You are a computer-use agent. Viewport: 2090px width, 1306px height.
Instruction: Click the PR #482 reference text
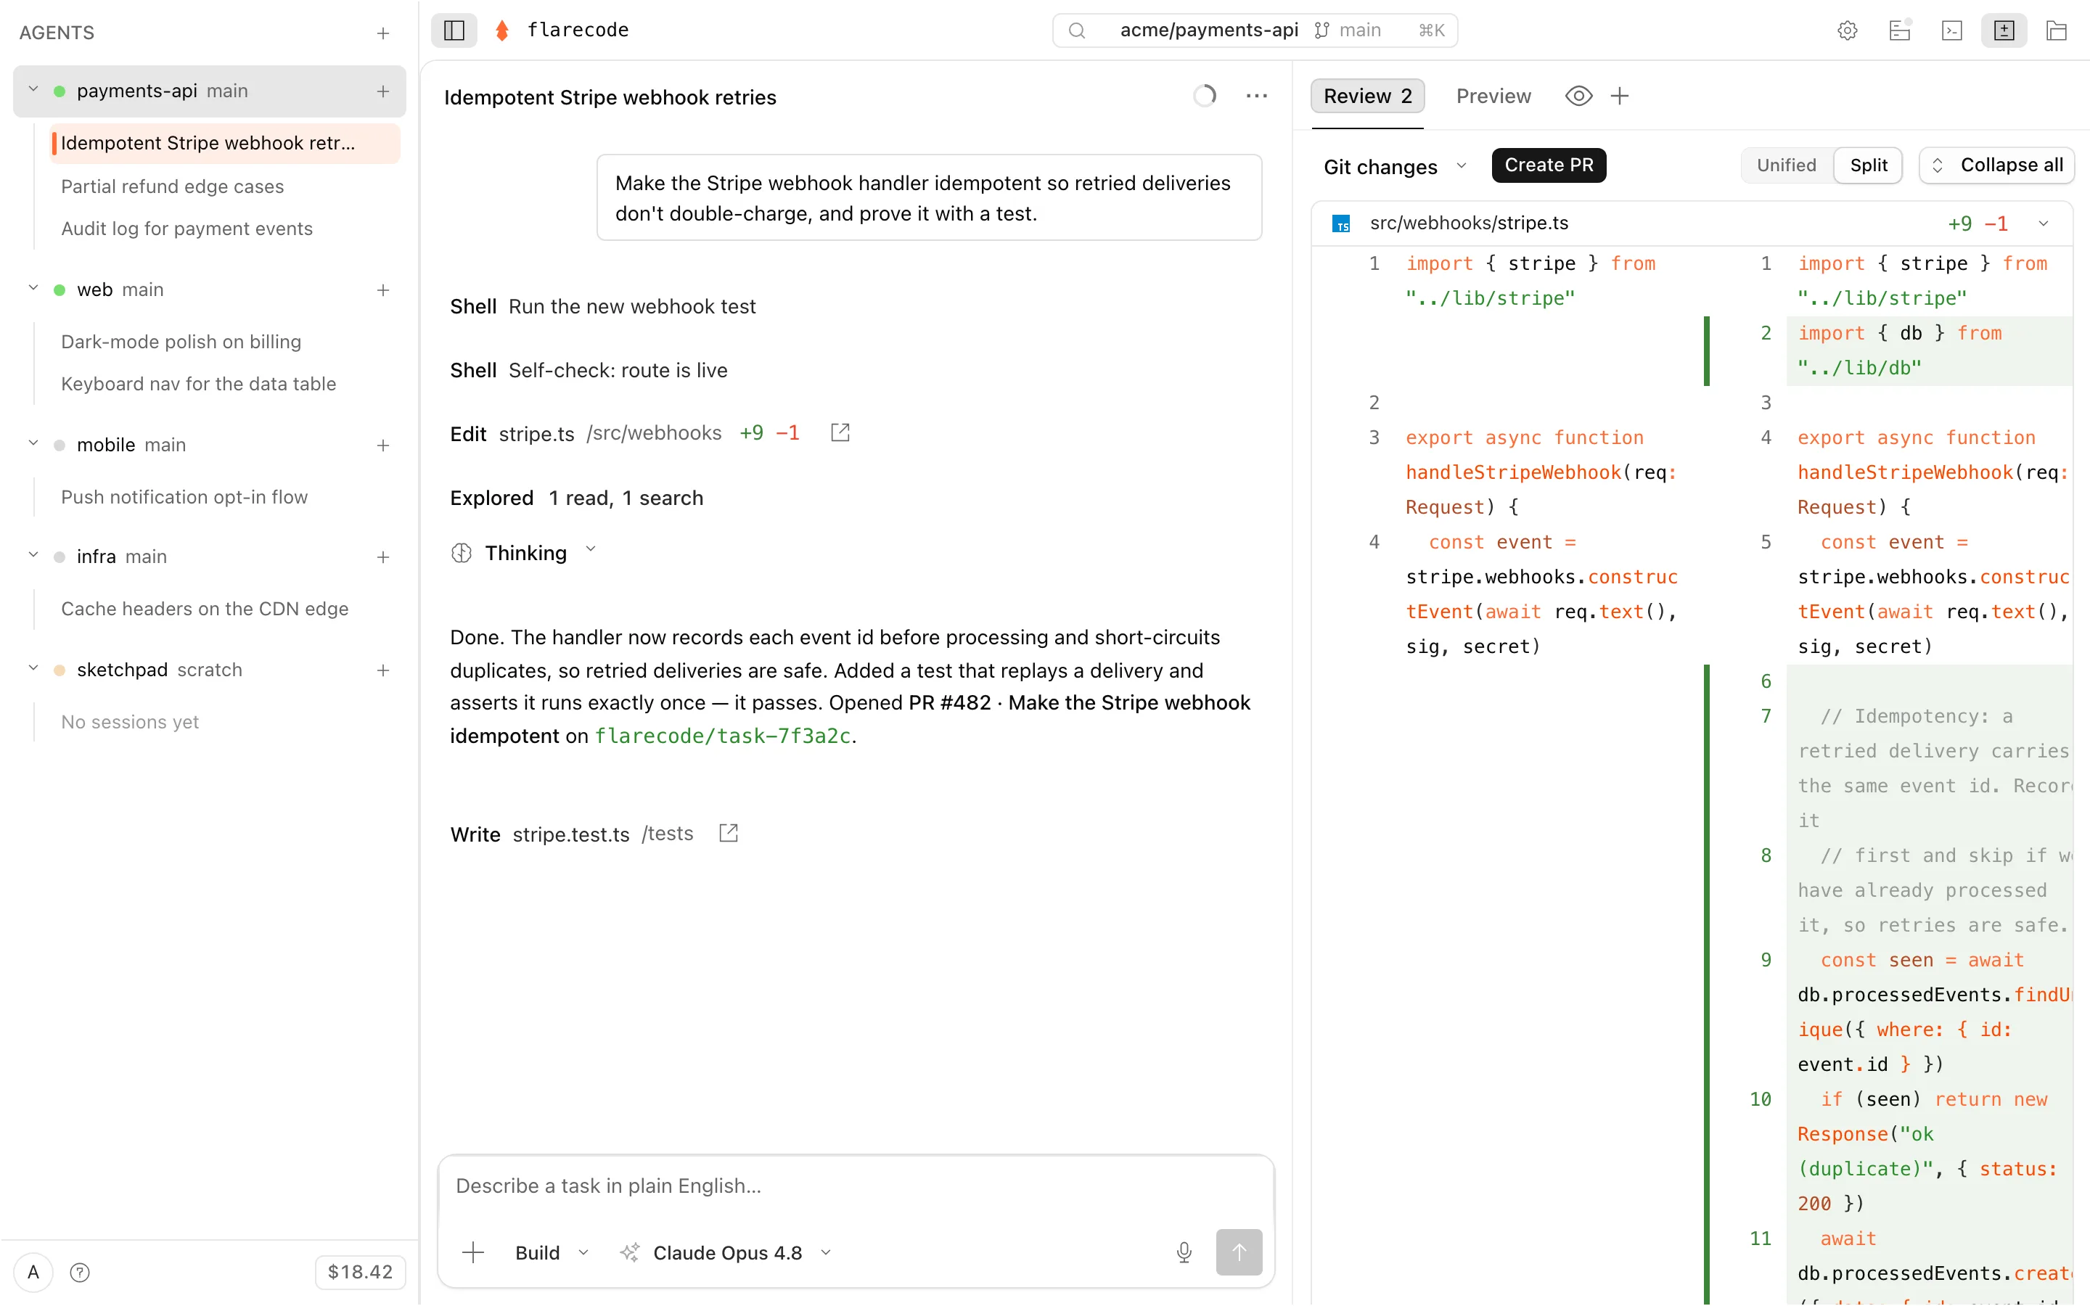949,703
